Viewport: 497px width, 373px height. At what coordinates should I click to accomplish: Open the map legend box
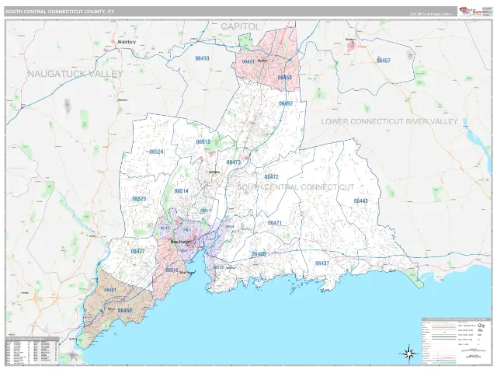pos(456,341)
